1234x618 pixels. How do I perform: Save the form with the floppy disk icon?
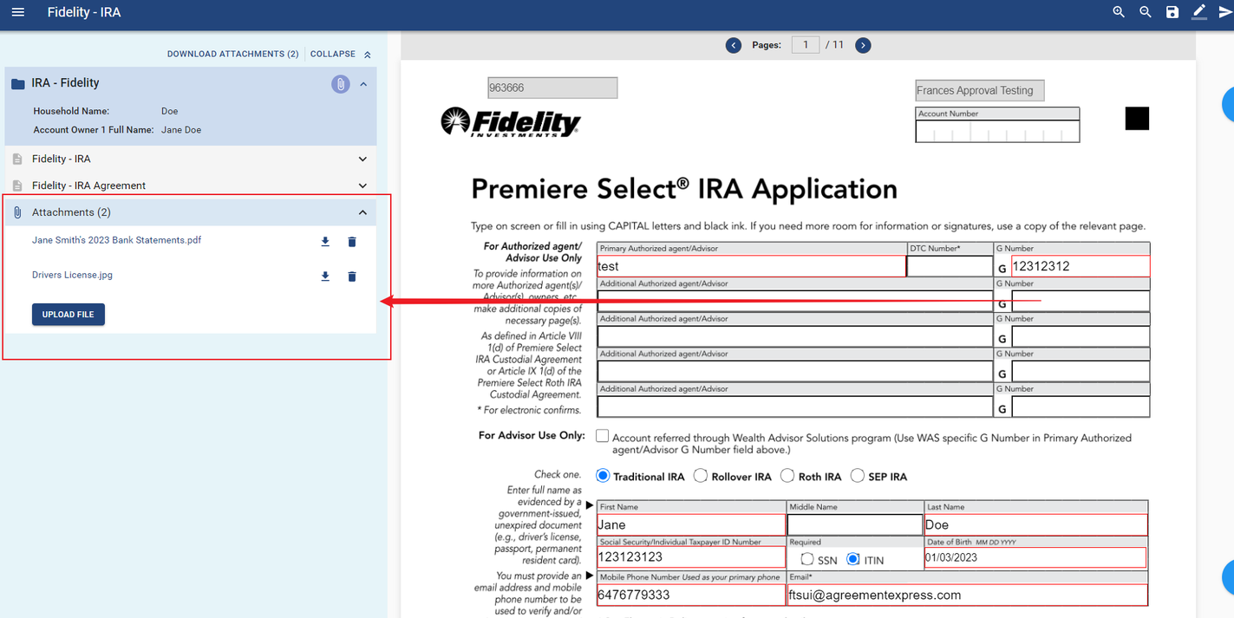click(1172, 12)
